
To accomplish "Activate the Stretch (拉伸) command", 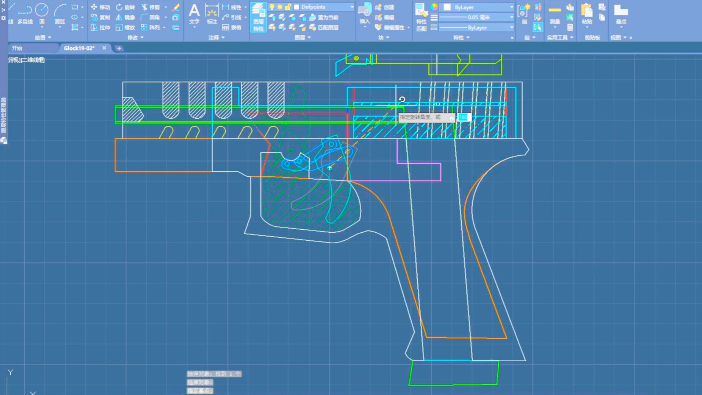I will click(100, 27).
